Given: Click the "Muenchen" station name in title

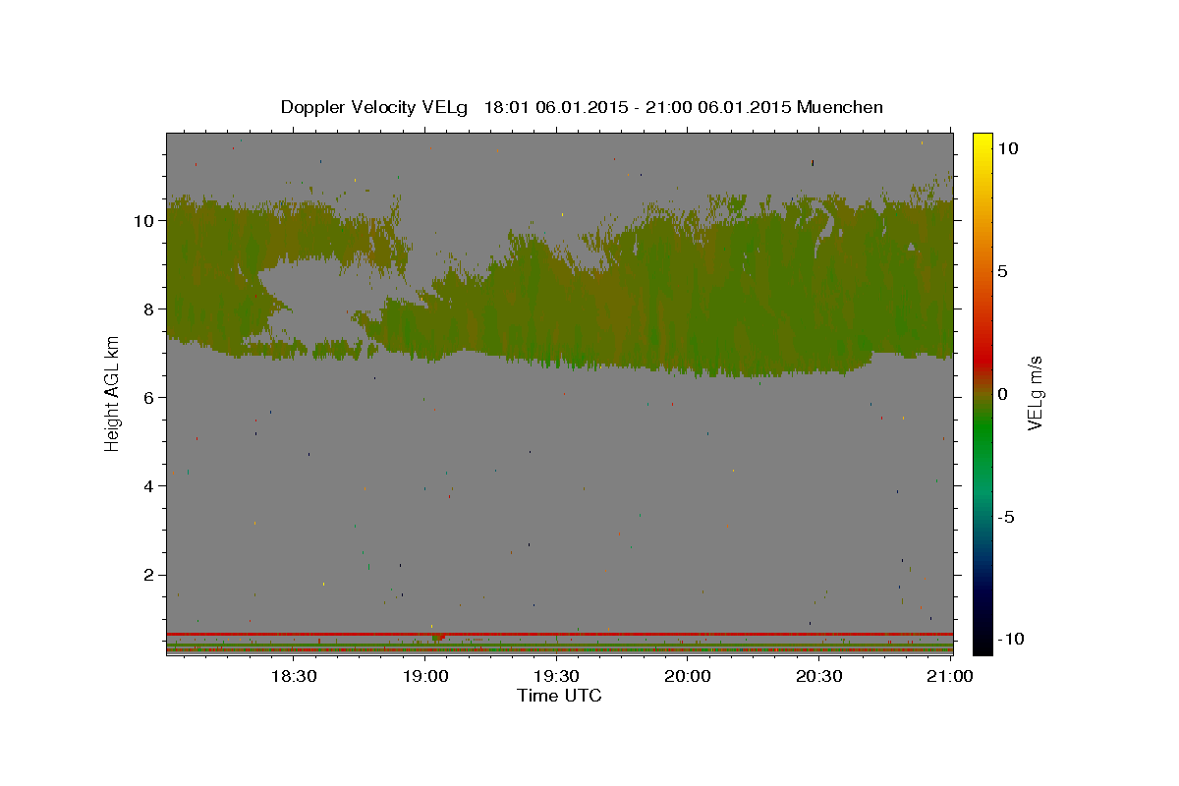Looking at the screenshot, I should click(x=840, y=107).
